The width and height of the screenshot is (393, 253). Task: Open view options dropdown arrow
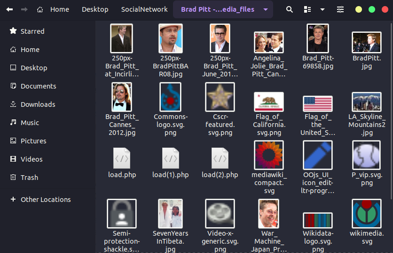tap(322, 9)
